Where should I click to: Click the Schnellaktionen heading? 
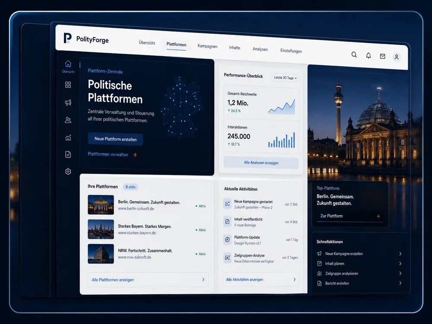[x=330, y=241]
